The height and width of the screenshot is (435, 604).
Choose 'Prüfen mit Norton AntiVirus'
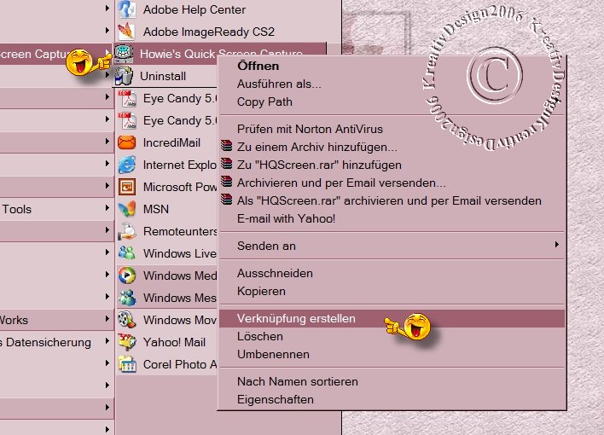coord(392,129)
